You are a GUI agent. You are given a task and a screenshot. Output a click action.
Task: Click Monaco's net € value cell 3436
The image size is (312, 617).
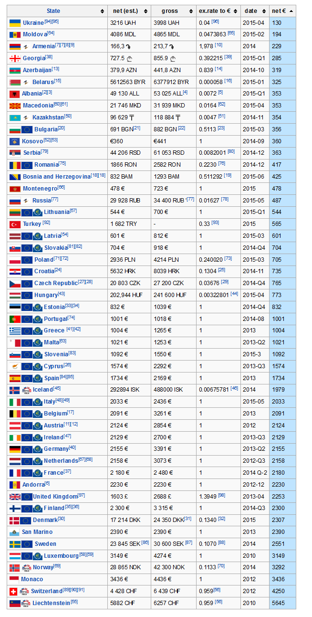click(x=282, y=579)
